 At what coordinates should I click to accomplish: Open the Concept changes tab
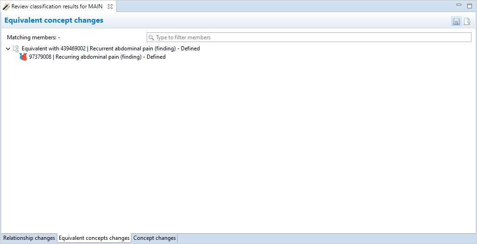pos(155,238)
